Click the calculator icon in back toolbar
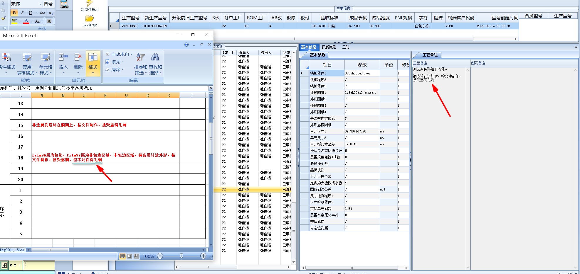Screen dimensions: 580x274 [x=64, y=4]
